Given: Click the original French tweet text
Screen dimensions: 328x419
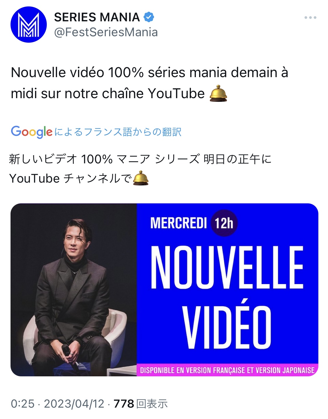Looking at the screenshot, I should tap(149, 83).
